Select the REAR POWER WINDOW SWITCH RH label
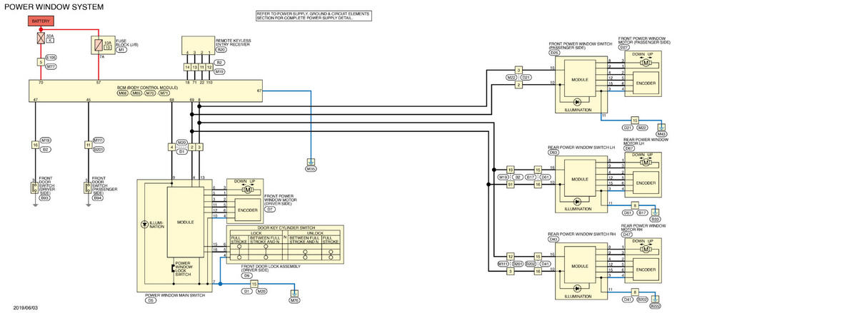This screenshot has width=857, height=313. pos(581,233)
